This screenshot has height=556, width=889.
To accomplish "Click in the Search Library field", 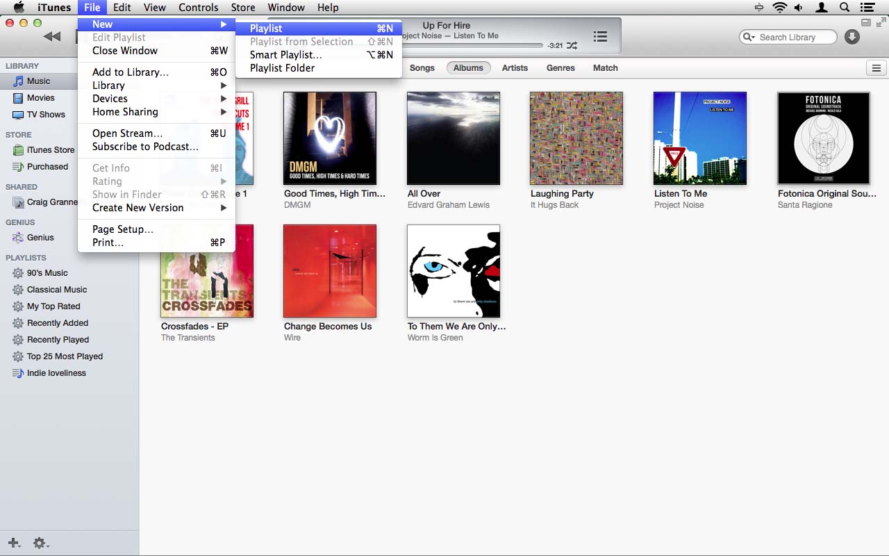I will point(788,38).
